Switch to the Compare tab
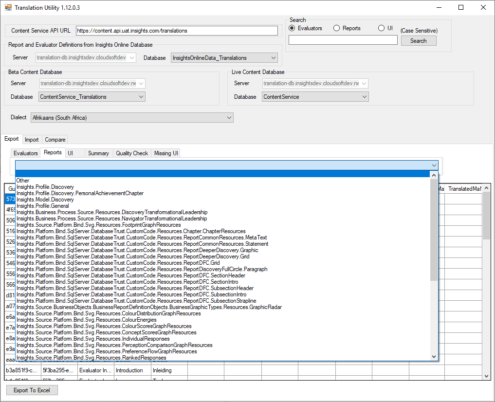Screen dimensions: 495x402 coord(55,140)
